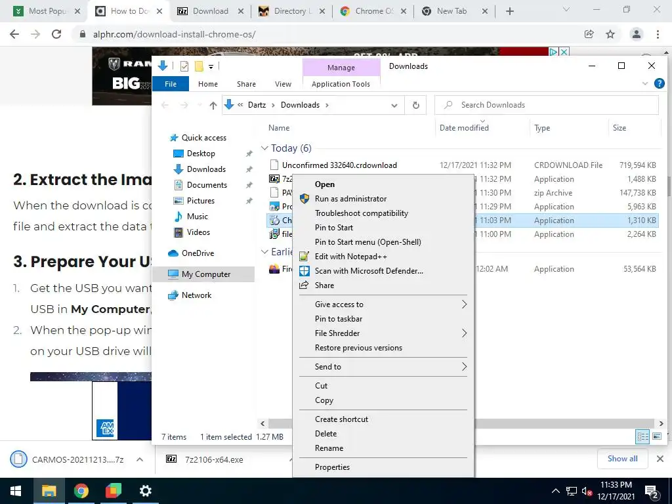672x504 pixels.
Task: Go up one folder level in Explorer
Action: click(213, 106)
